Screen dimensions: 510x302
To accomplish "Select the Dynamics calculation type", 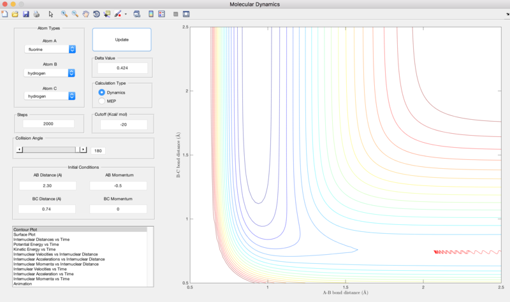I will coord(102,92).
